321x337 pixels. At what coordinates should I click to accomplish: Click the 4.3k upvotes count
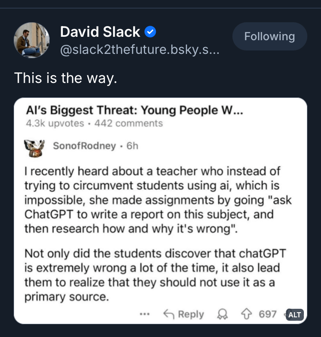tap(54, 124)
